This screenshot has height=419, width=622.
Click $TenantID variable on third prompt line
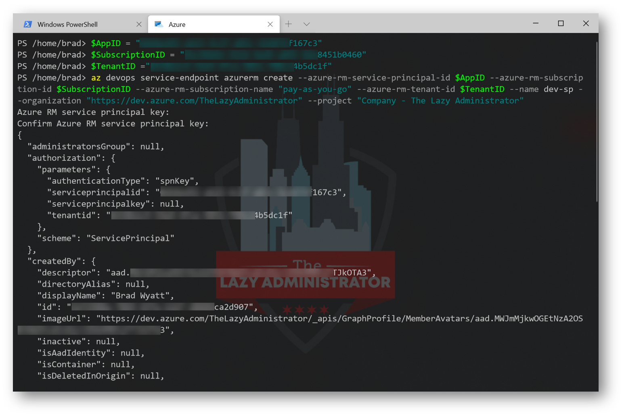click(x=113, y=66)
